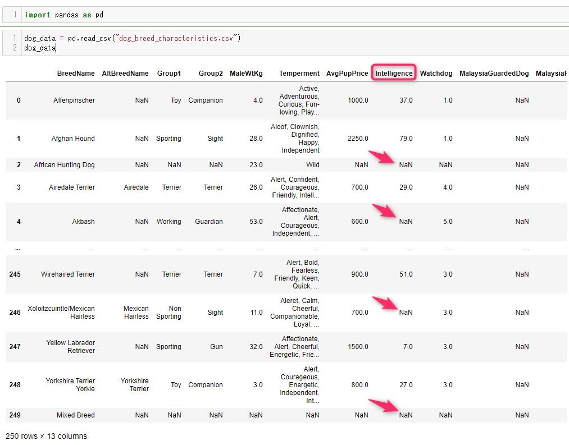Click row index 249
The height and width of the screenshot is (445, 569).
[15, 415]
